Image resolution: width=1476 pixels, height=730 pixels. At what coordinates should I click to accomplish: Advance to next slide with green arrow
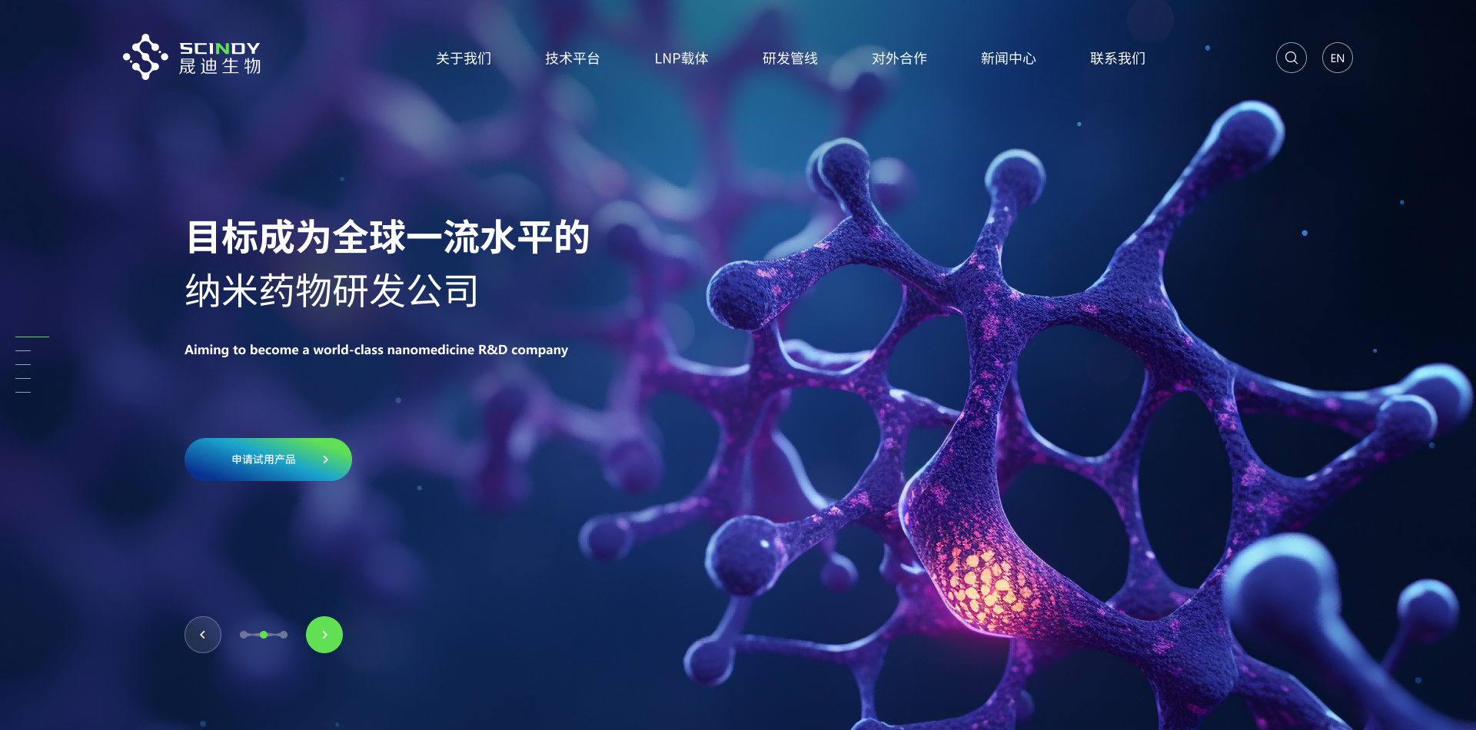(x=324, y=635)
